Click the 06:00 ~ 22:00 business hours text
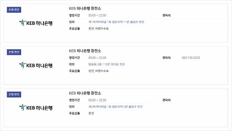This screenshot has height=131, width=232. point(97,100)
